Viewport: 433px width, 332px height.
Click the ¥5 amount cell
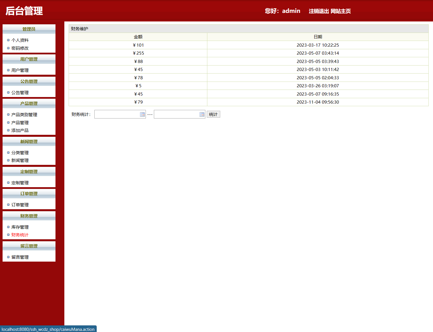(x=138, y=86)
